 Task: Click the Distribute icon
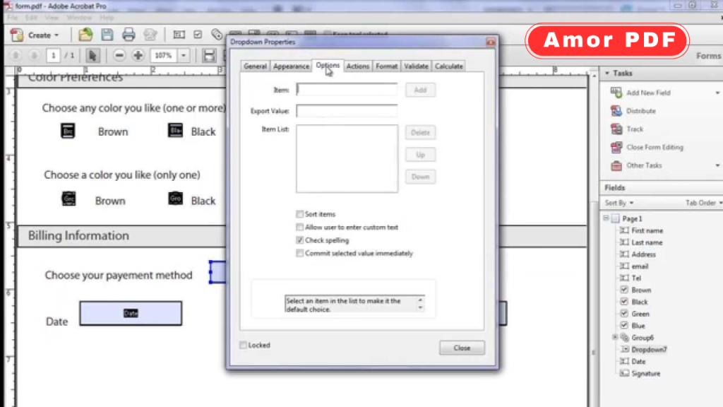(616, 111)
